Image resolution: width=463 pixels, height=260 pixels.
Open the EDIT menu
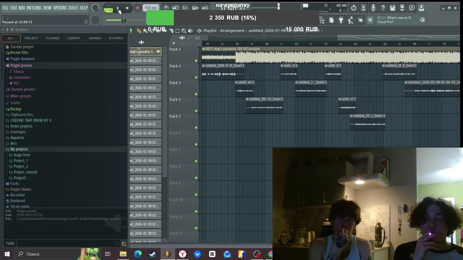[13, 8]
